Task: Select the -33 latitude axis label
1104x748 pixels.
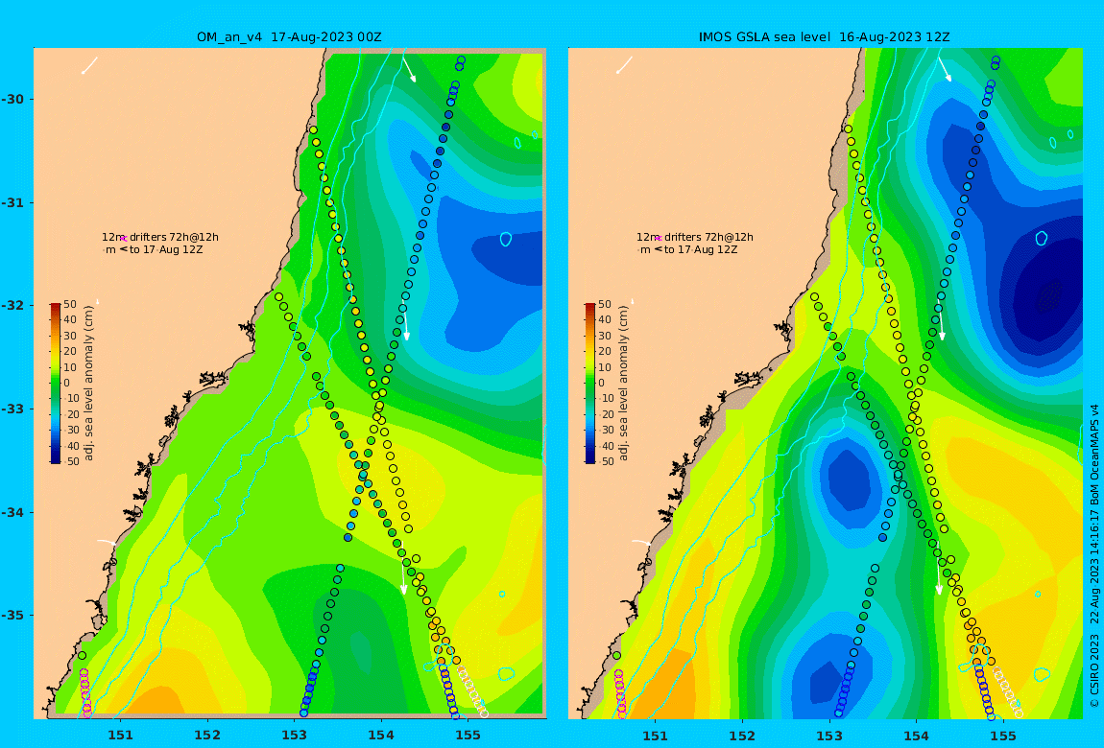Action: coord(12,409)
